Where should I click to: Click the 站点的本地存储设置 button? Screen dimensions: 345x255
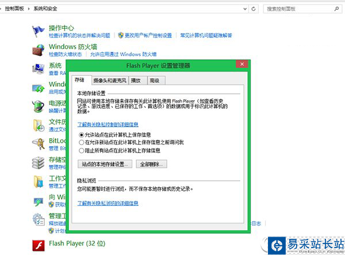pos(105,164)
